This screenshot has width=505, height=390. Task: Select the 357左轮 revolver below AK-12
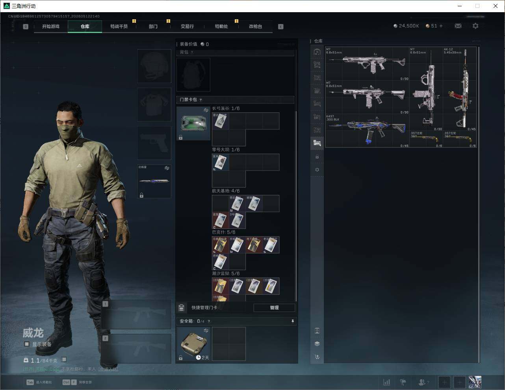460,139
